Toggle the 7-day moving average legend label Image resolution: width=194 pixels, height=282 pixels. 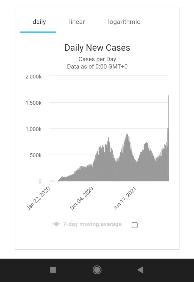pyautogui.click(x=92, y=224)
